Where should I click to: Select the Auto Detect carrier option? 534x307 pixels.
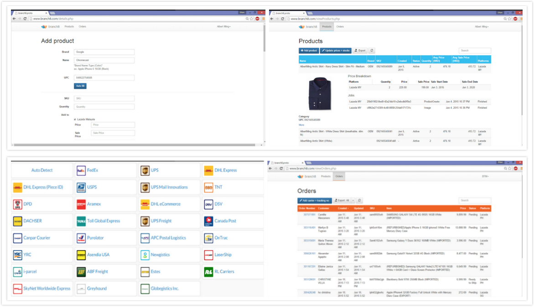(x=42, y=170)
